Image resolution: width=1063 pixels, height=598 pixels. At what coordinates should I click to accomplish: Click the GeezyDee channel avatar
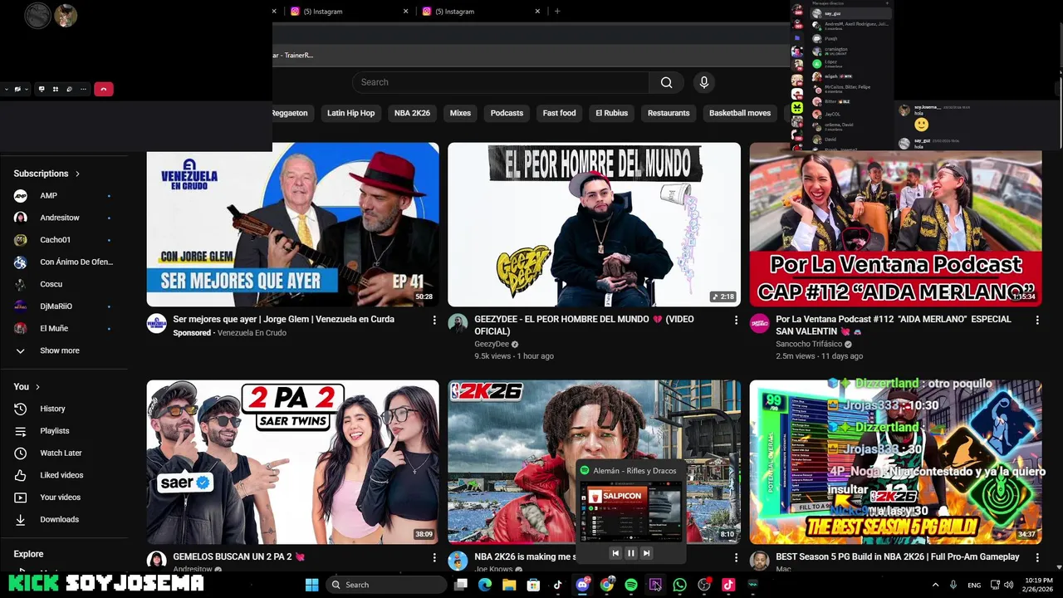pyautogui.click(x=458, y=323)
